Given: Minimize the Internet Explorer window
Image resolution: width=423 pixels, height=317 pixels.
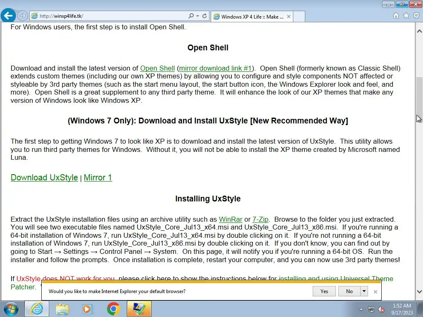Looking at the screenshot, I should [x=388, y=4].
